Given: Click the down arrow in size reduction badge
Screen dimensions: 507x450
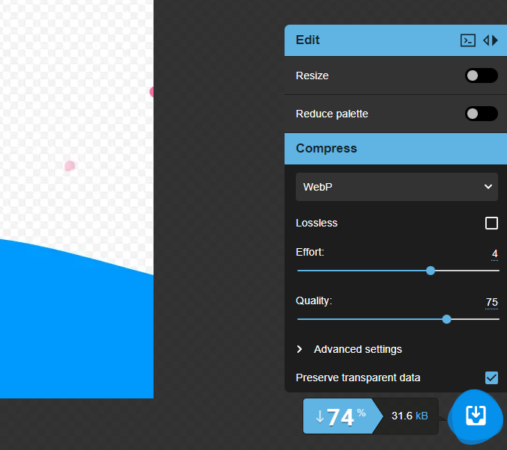Looking at the screenshot, I should 320,417.
